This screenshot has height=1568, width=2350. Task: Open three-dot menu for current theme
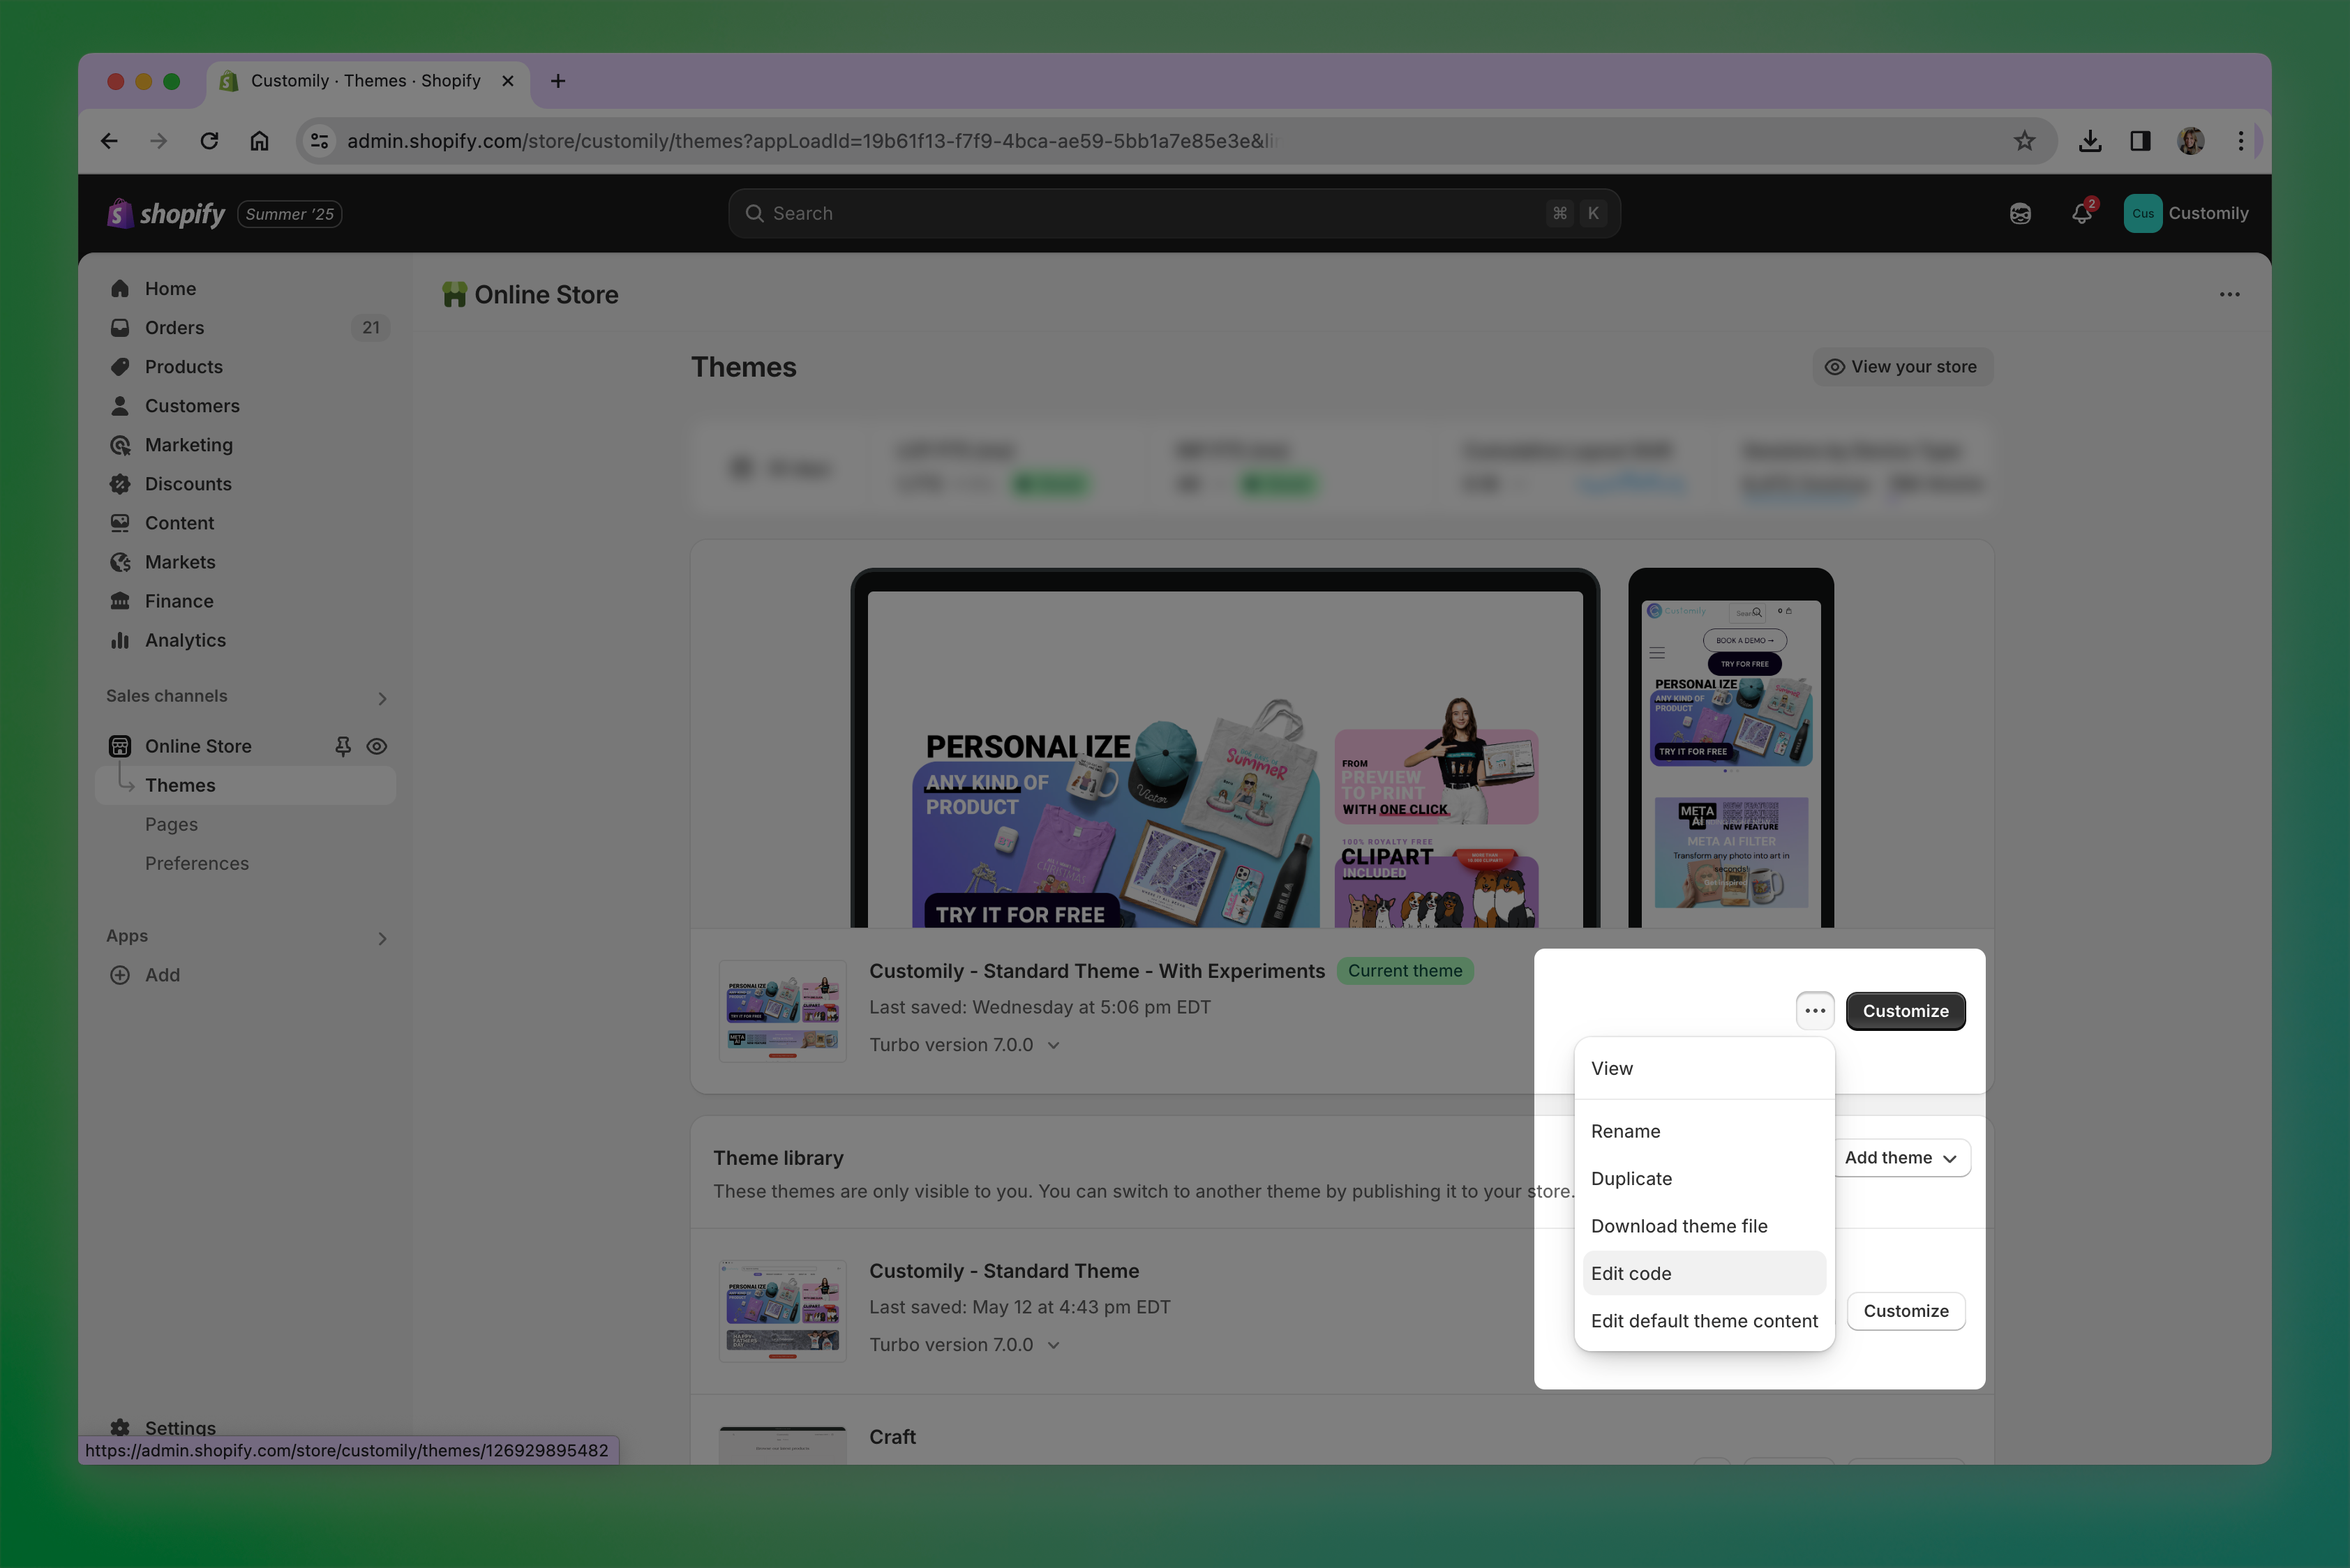coord(1813,1011)
